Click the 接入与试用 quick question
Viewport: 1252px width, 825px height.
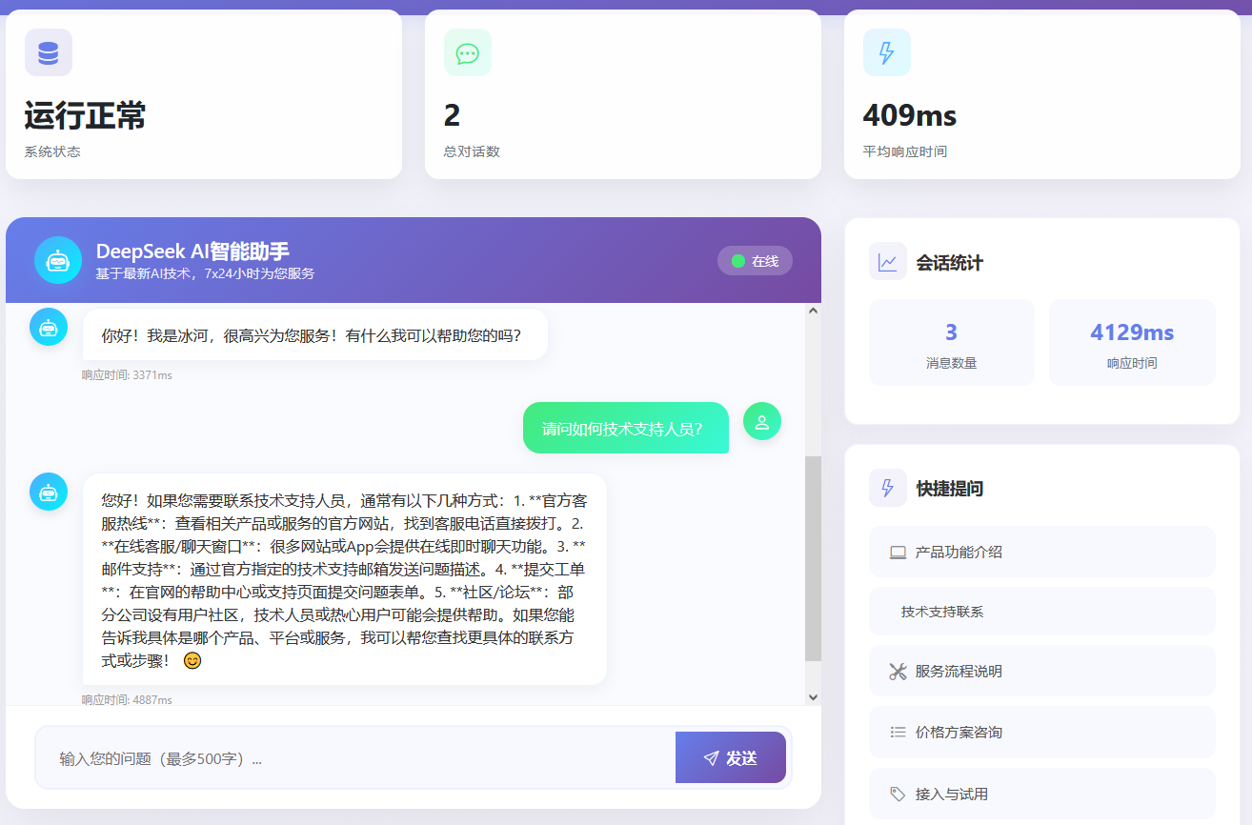coord(1041,794)
